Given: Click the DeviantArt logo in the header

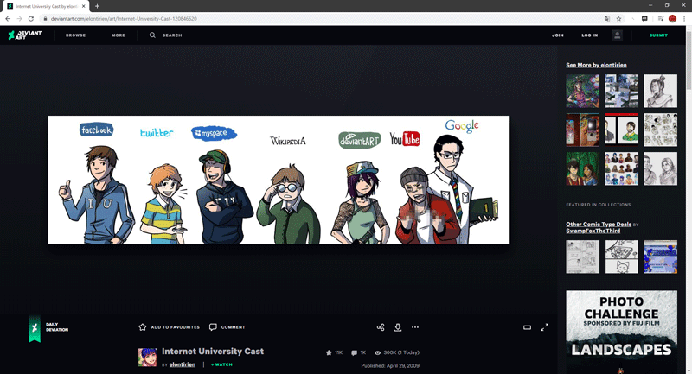Looking at the screenshot, I should (x=25, y=35).
